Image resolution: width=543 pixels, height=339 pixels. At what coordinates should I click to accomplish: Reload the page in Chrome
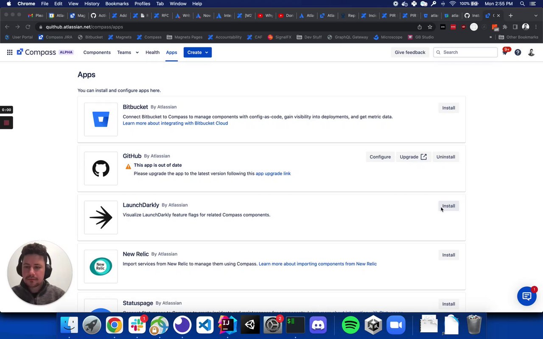(x=28, y=27)
